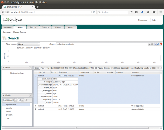Switch results to Top view
The image size is (164, 130).
pos(48,67)
